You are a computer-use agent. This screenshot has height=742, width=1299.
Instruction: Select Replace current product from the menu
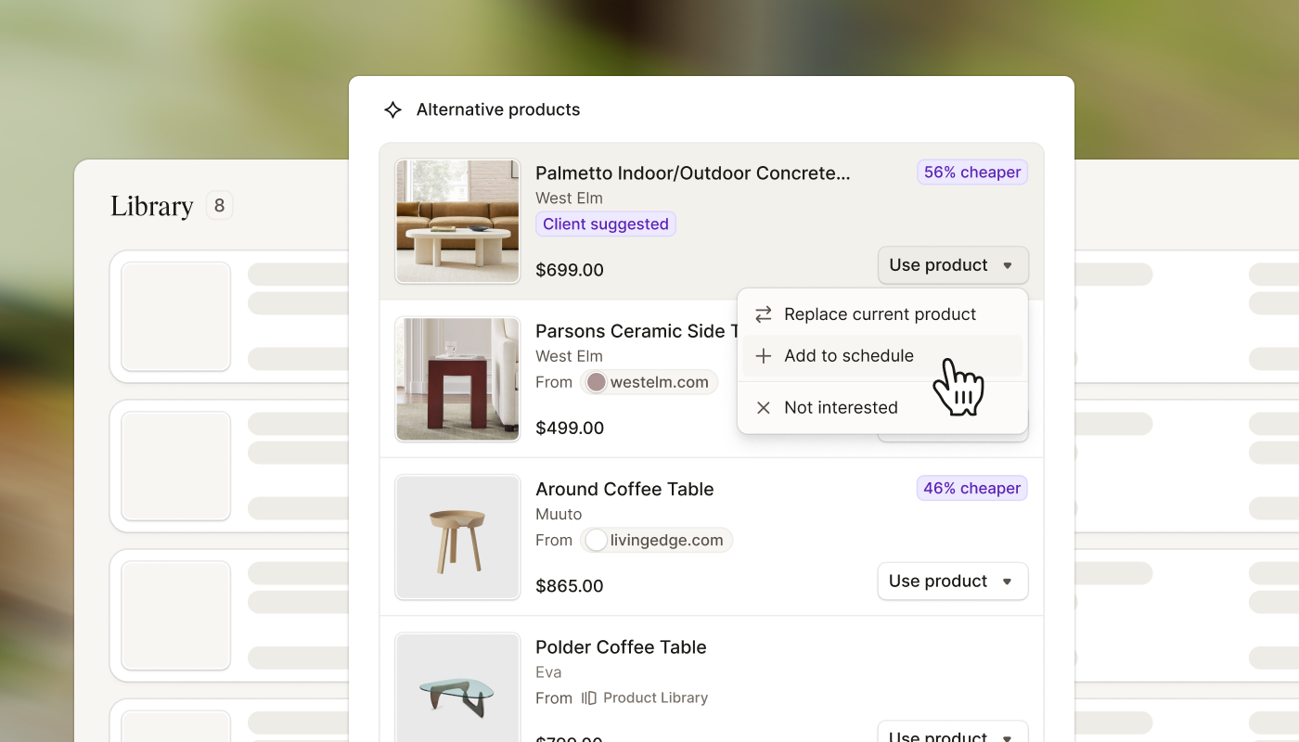pos(882,314)
